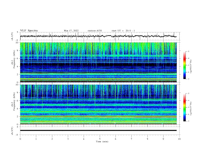Click time axis tick label "1"
The height and width of the screenshot is (156, 202).
click(x=36, y=139)
